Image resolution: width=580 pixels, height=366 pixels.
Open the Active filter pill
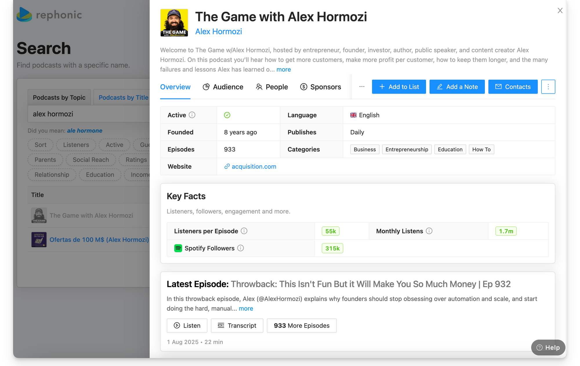pyautogui.click(x=115, y=145)
